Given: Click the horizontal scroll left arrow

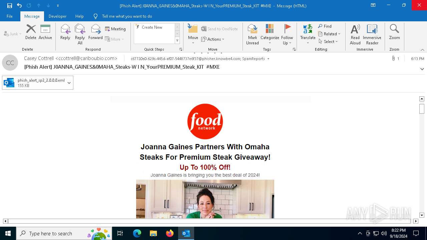Looking at the screenshot, I should pos(5,221).
